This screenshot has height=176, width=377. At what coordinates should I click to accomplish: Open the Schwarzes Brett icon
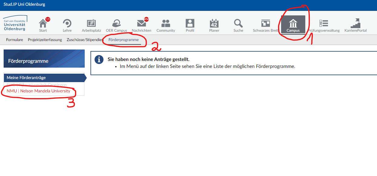265,24
